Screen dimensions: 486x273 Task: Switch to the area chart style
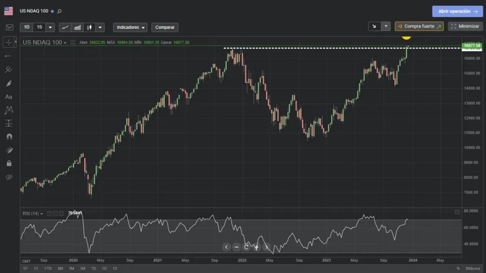77,27
